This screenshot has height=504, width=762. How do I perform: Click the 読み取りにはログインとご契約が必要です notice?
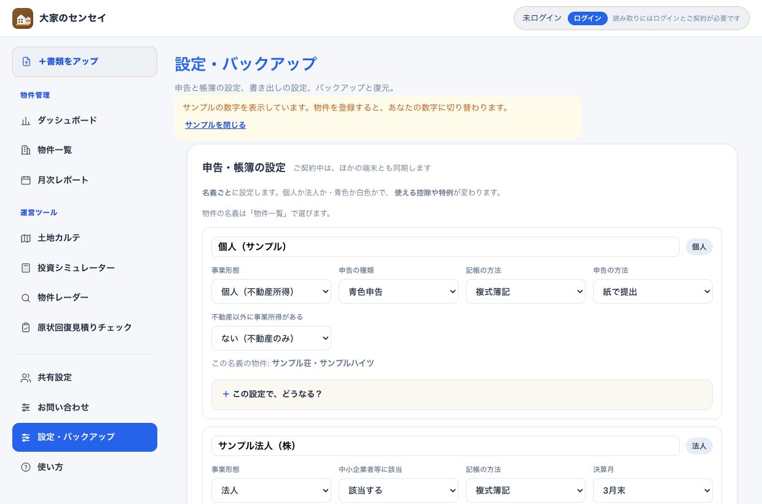coord(677,18)
